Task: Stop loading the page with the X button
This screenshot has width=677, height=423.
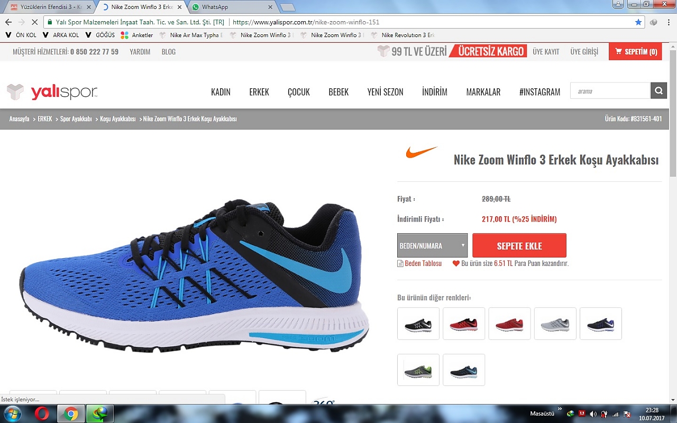Action: 34,22
